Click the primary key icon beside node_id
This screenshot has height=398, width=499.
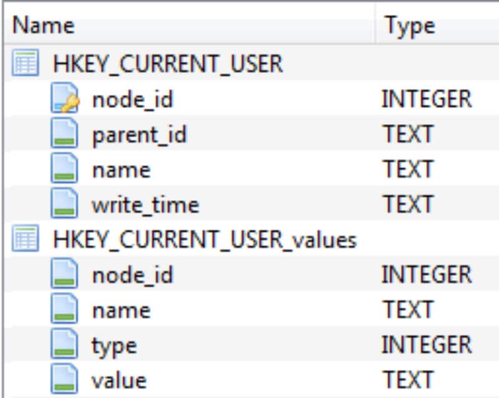(x=65, y=99)
